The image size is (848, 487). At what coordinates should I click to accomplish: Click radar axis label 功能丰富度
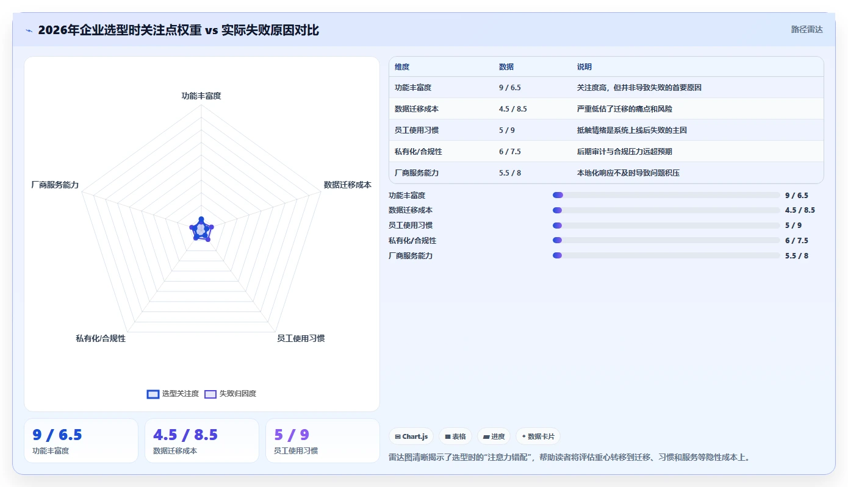pyautogui.click(x=201, y=96)
